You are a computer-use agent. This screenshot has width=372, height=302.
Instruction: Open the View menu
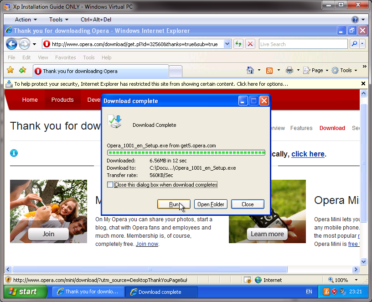coord(43,57)
